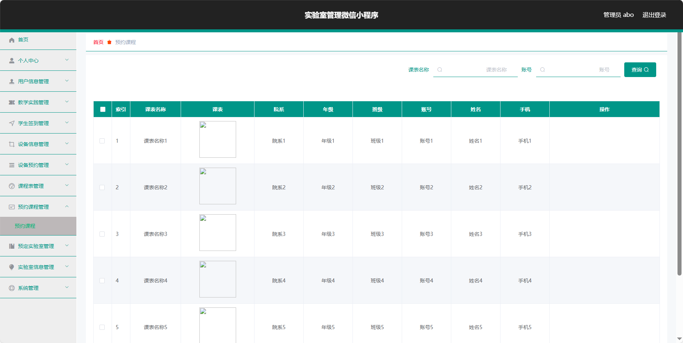Click the compass icon for 课程表管理
This screenshot has height=343, width=683.
pyautogui.click(x=12, y=186)
